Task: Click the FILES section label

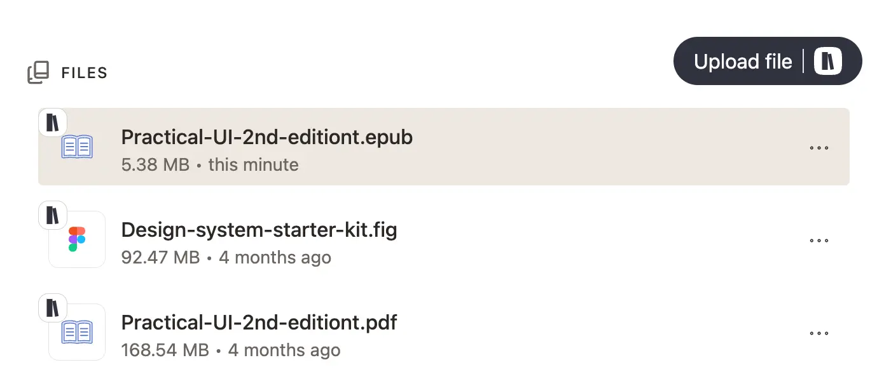Action: 83,73
